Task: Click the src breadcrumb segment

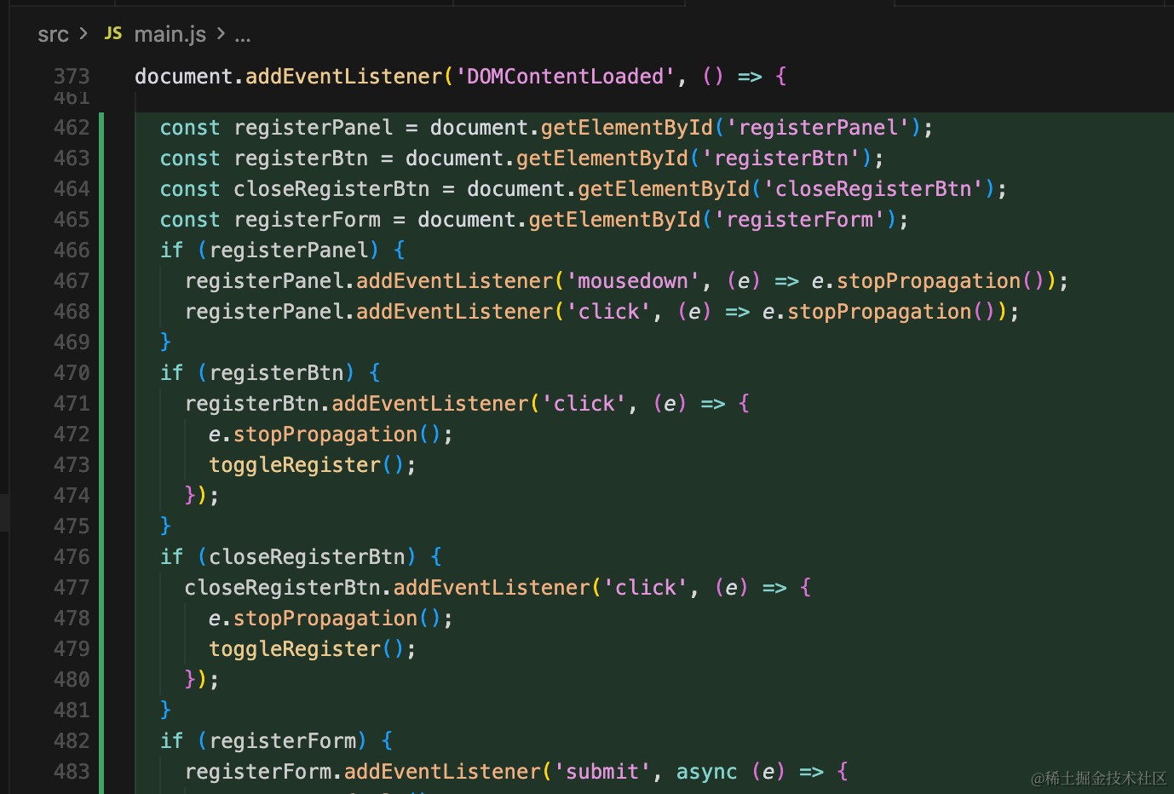Action: [x=53, y=34]
